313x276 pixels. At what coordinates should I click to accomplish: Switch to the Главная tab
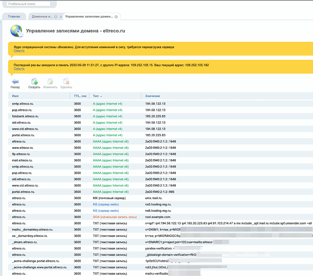[x=14, y=17]
